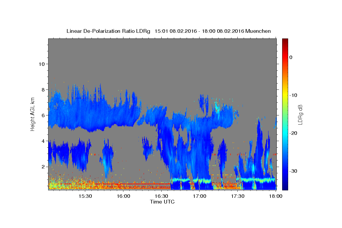Click the 2 km height tick label
Viewport: 342px width, 228px height.
click(x=43, y=166)
